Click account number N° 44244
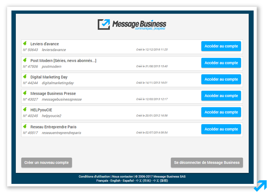This screenshot has width=270, height=195. coord(31,83)
